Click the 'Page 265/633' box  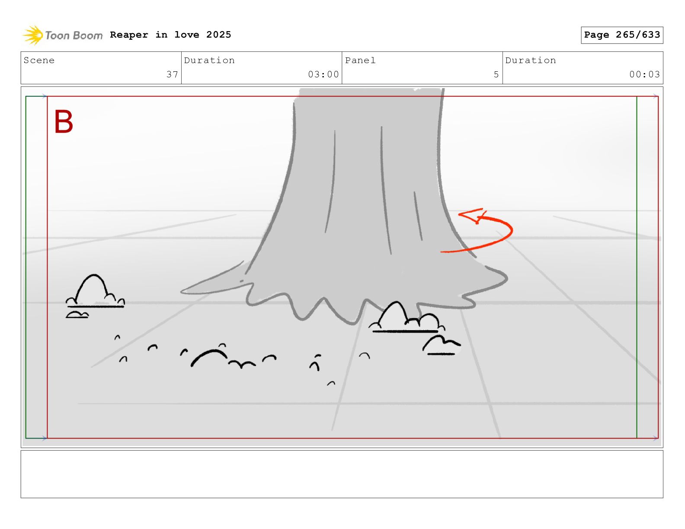click(x=622, y=35)
